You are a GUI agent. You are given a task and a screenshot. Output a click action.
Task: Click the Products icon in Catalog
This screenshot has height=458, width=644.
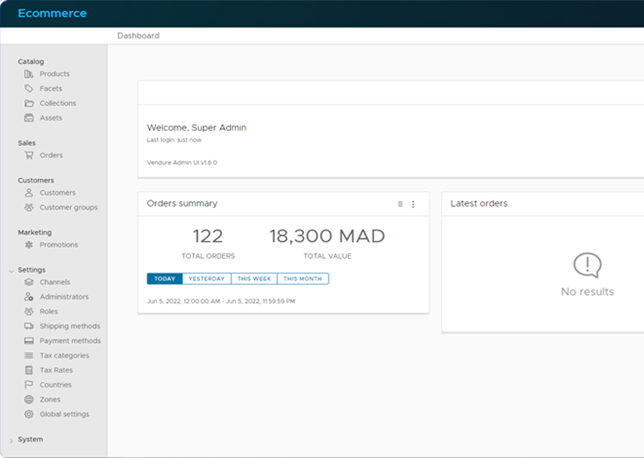(x=28, y=74)
